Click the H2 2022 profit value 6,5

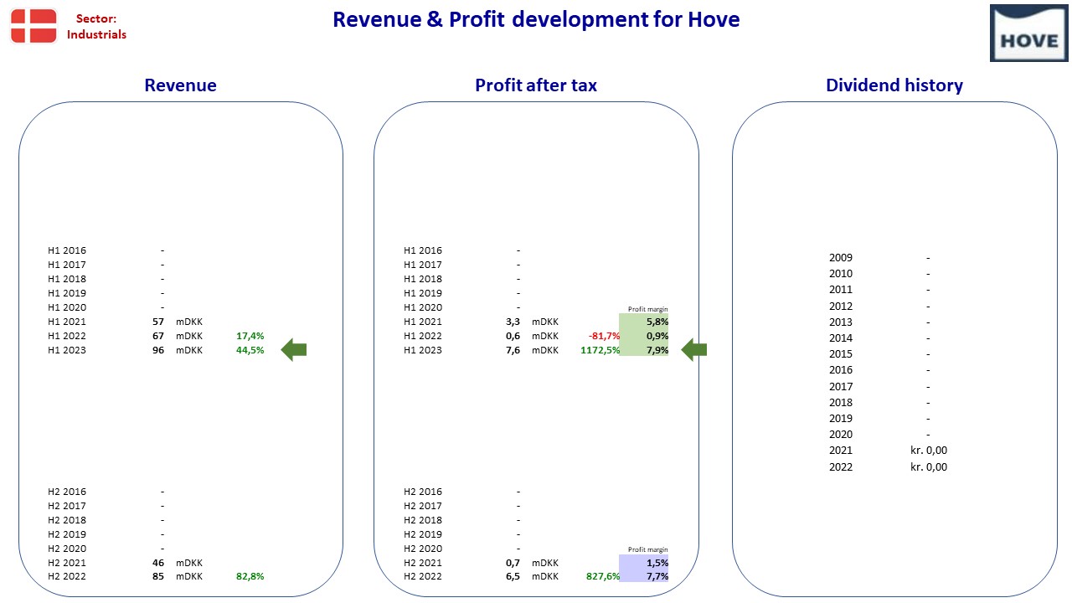(x=513, y=576)
